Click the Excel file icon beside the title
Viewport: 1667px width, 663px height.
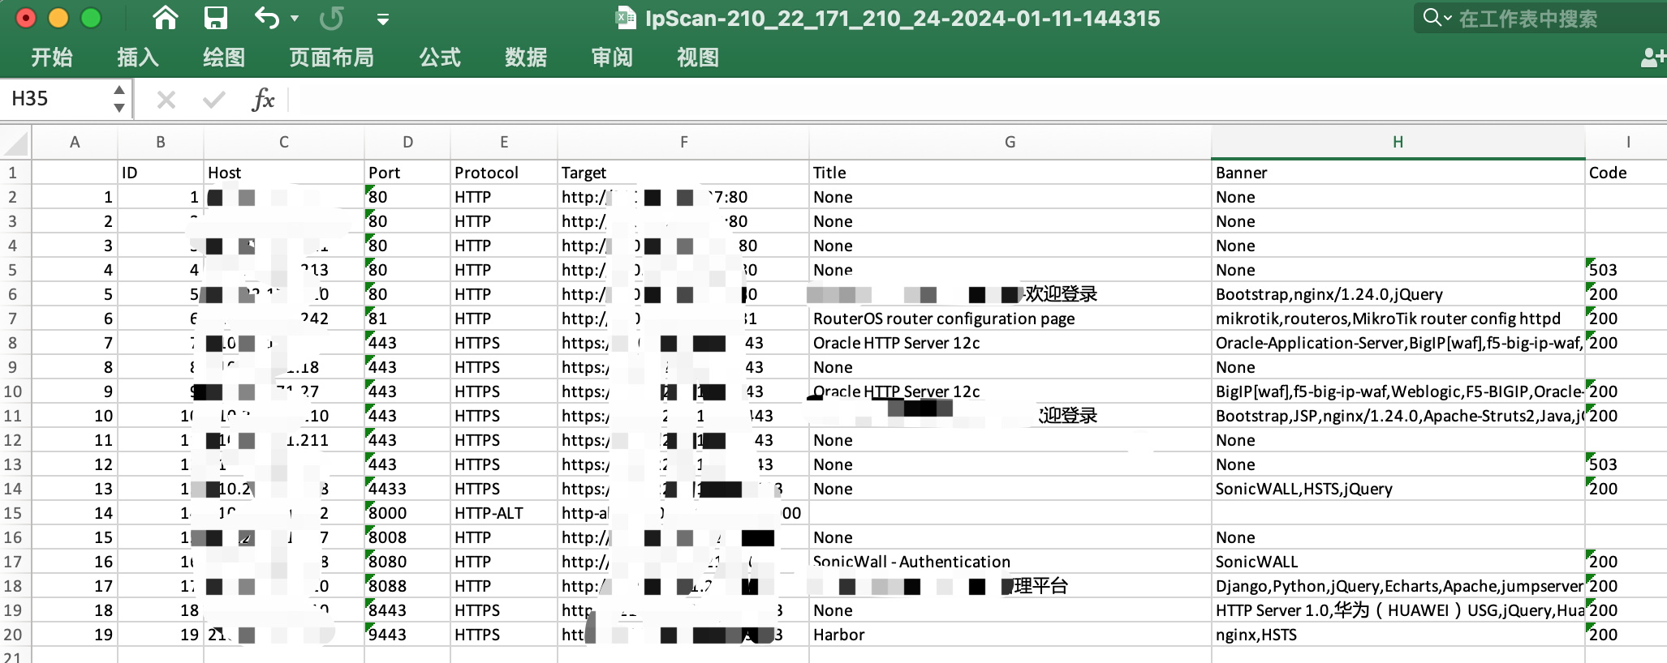tap(626, 18)
